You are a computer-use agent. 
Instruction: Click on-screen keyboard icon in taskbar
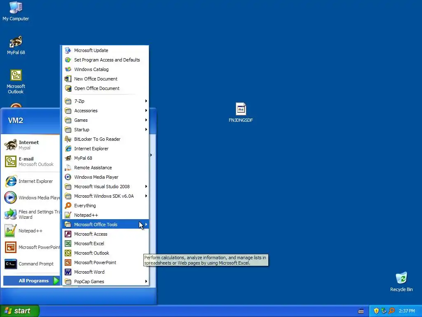tap(361, 311)
